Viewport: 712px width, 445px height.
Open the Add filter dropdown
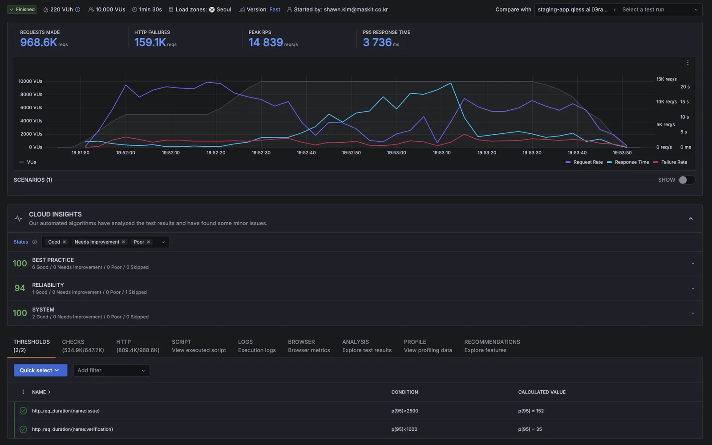point(112,370)
